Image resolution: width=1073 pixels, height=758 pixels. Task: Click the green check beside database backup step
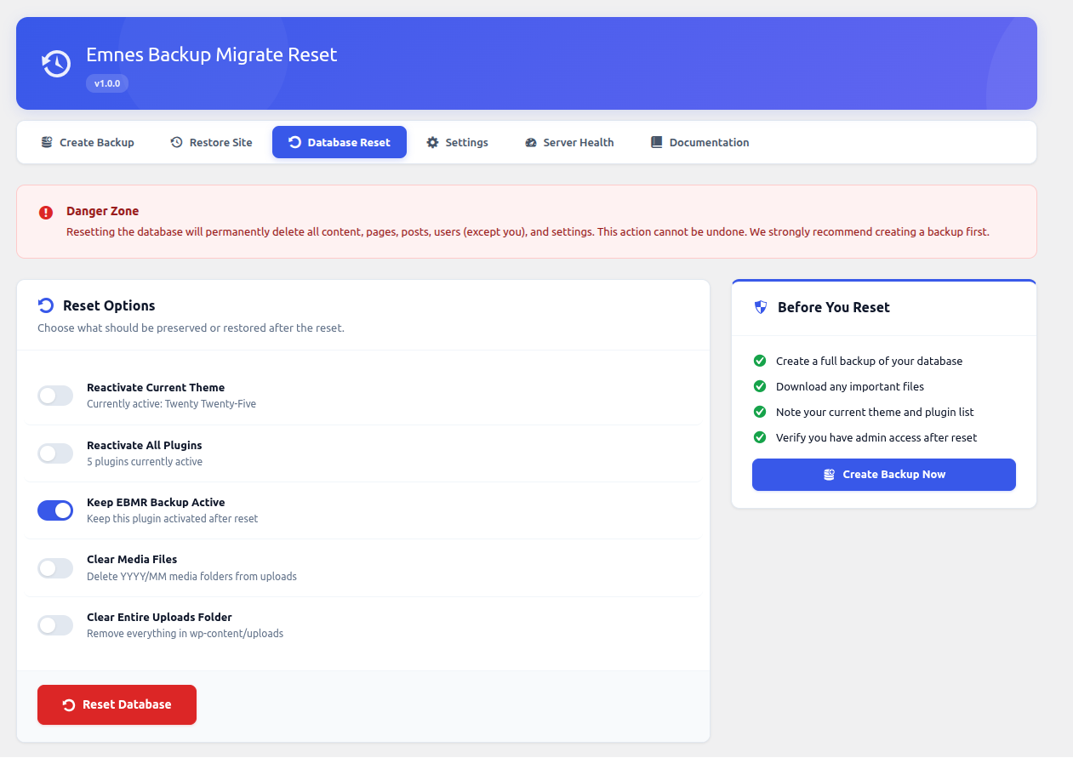(759, 361)
